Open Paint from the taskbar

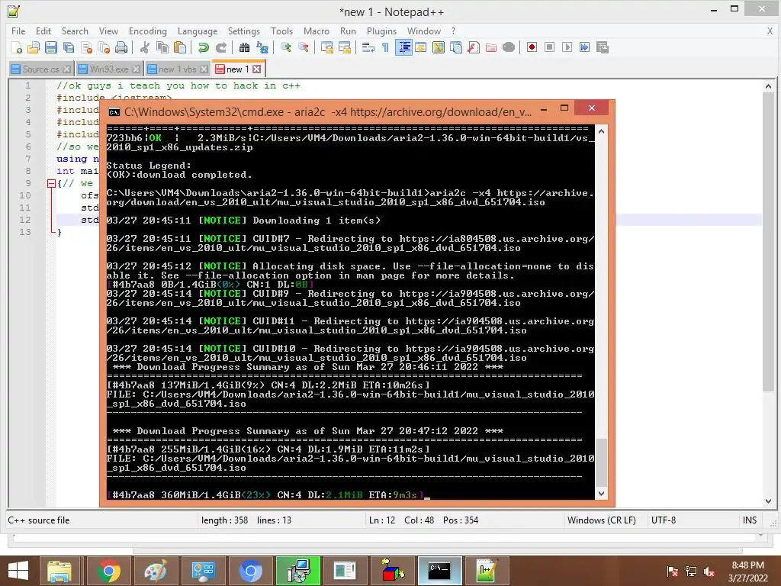pyautogui.click(x=156, y=571)
